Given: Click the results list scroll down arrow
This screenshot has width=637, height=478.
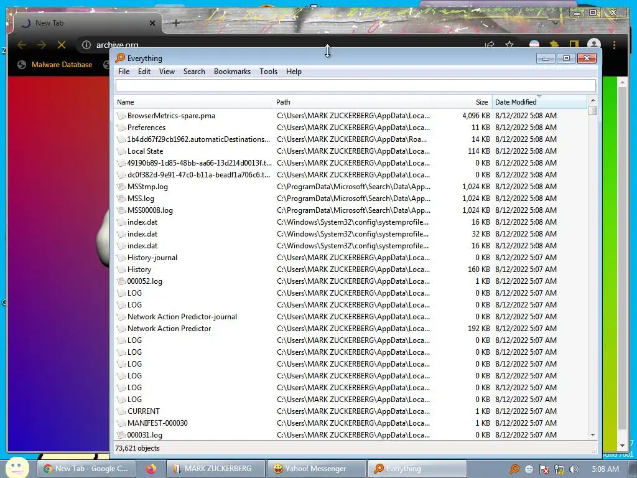Looking at the screenshot, I should pyautogui.click(x=592, y=435).
